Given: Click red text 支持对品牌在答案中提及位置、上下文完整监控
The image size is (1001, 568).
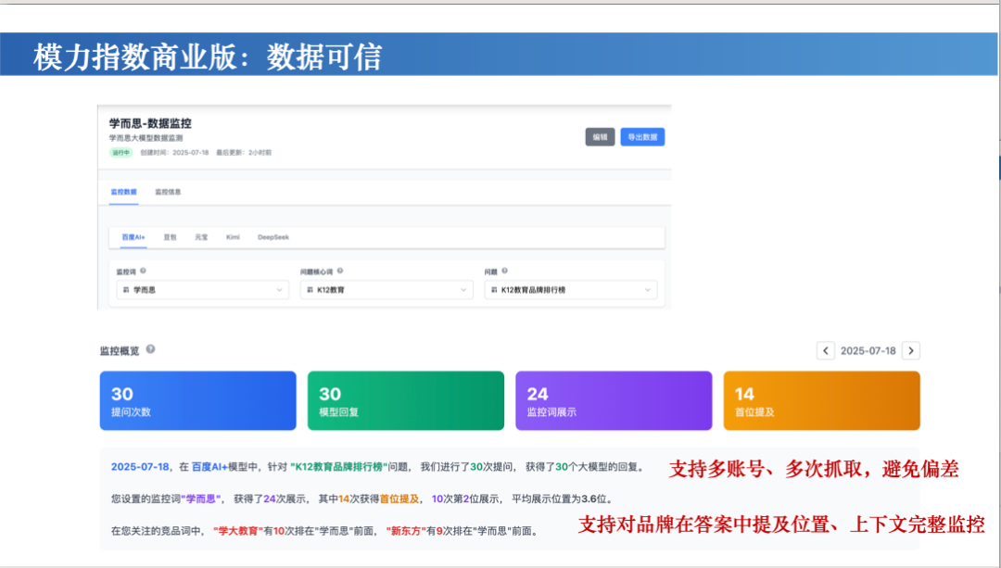Looking at the screenshot, I should point(781,524).
